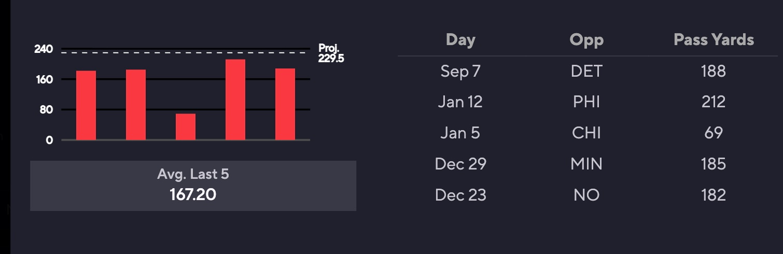The image size is (783, 254).
Task: Click the Opp column header
Action: (x=586, y=40)
